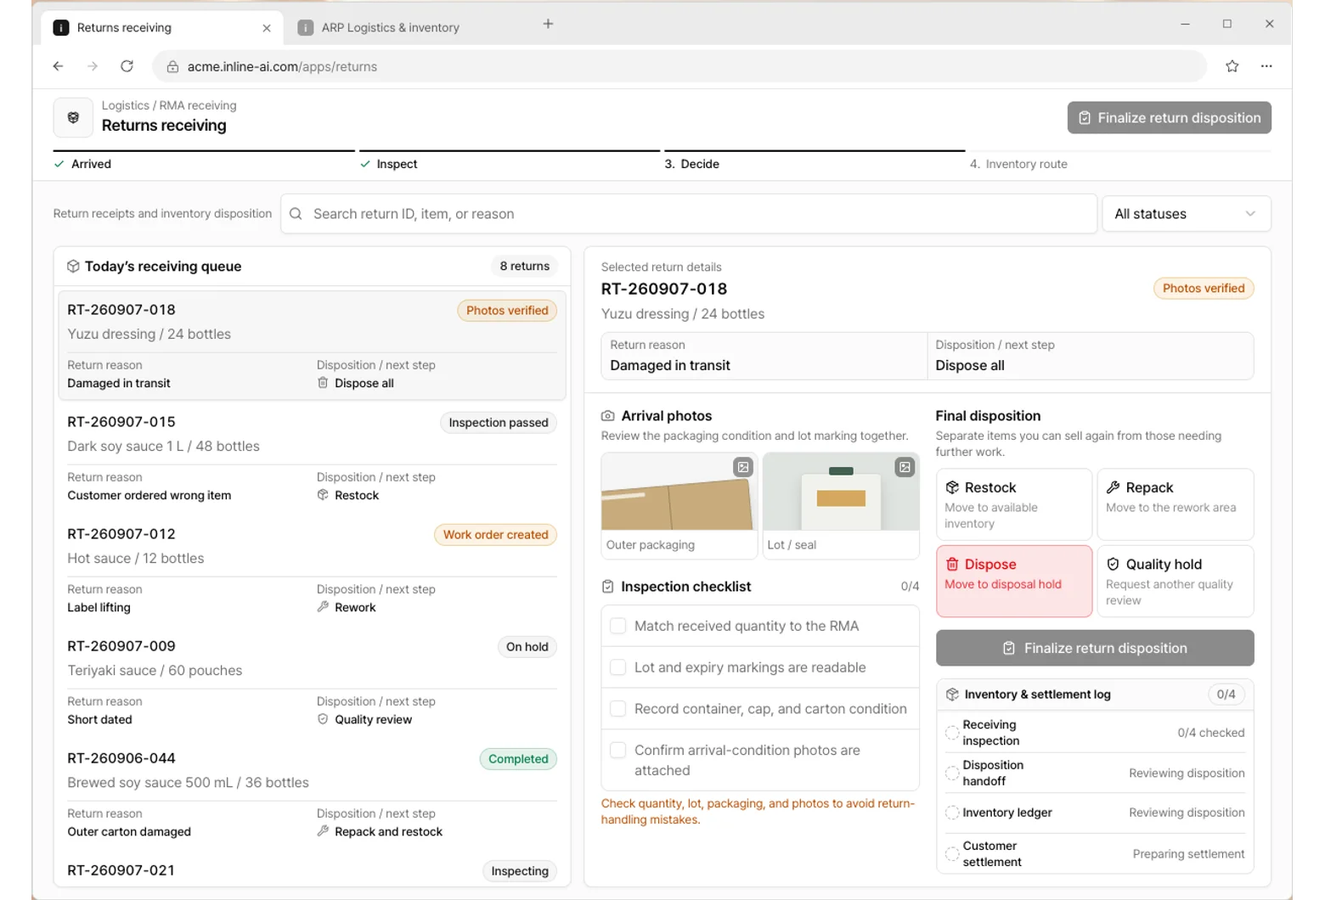Select return RT-260907-009 Teriyaki sauce

(313, 683)
